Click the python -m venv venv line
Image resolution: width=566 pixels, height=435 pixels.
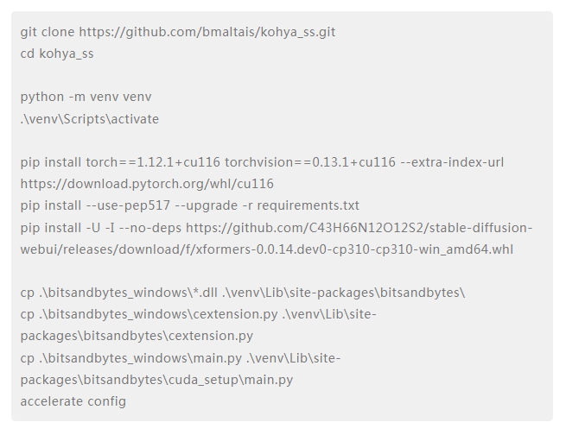click(86, 97)
